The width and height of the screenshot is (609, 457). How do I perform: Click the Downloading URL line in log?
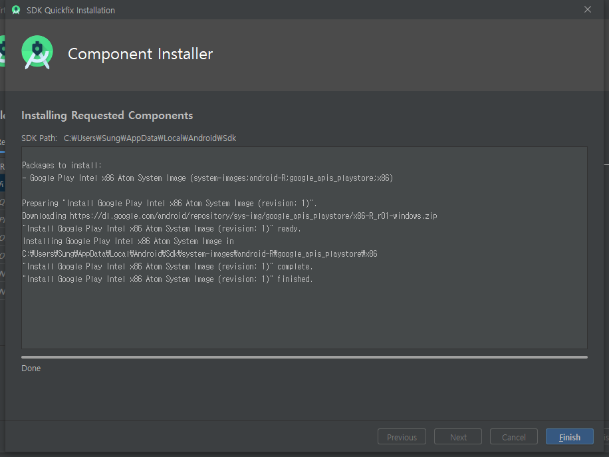[x=229, y=216]
